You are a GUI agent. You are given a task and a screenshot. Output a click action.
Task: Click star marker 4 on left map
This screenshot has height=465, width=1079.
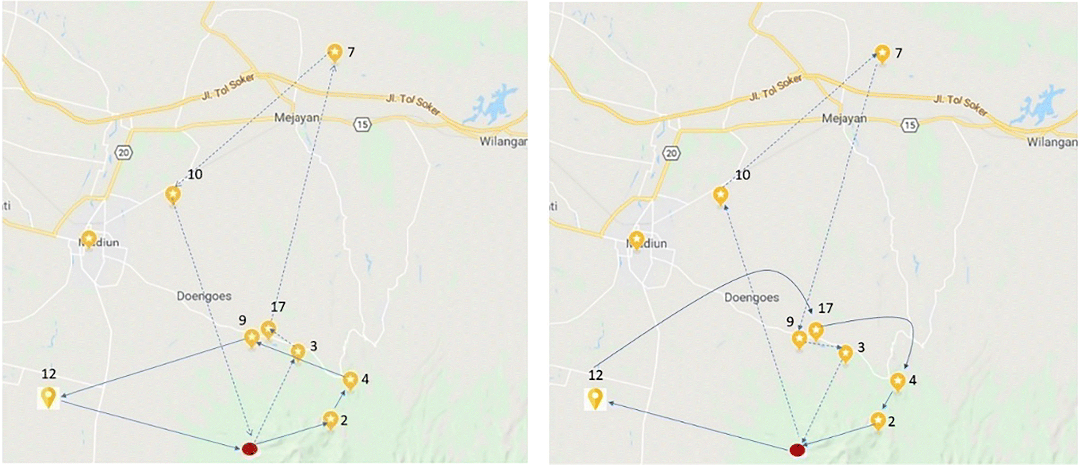(x=350, y=381)
